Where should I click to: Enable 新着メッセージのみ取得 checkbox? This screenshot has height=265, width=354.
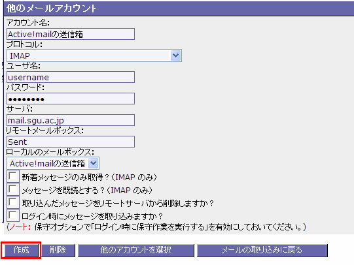click(13, 176)
